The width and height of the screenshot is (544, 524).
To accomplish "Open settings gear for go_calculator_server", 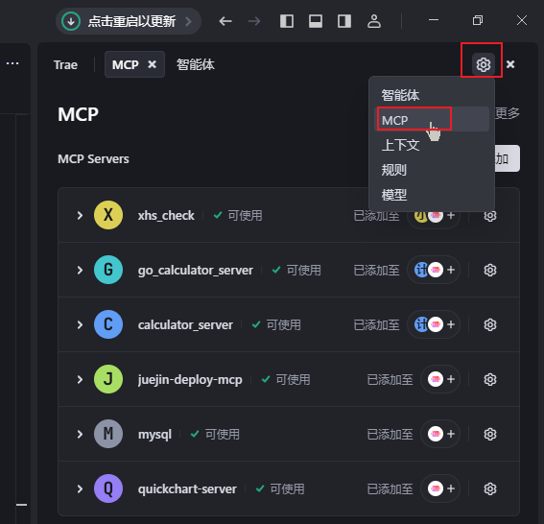I will (490, 270).
